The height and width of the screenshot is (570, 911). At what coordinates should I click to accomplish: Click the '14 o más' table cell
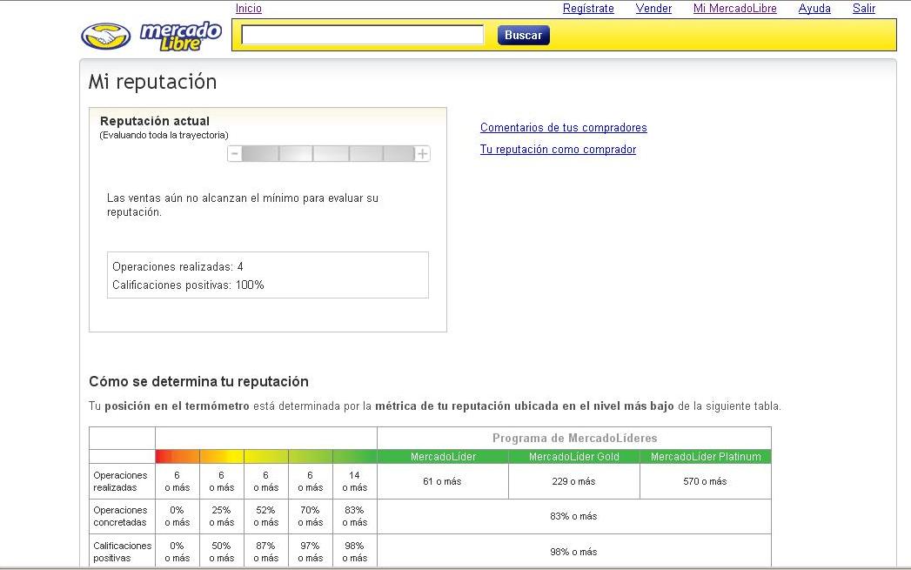pyautogui.click(x=355, y=481)
